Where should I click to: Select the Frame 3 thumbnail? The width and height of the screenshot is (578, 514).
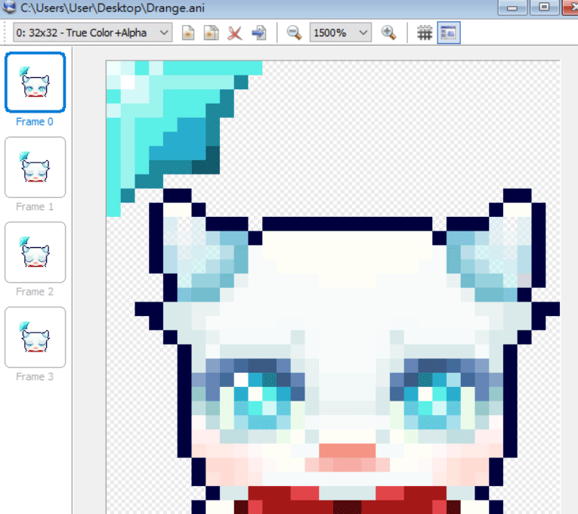tap(35, 337)
